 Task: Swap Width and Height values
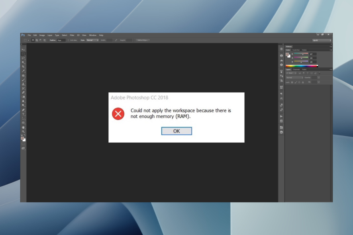116,40
